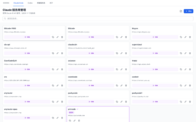Select the privnode card title
The image size is (196, 122).
point(72,109)
